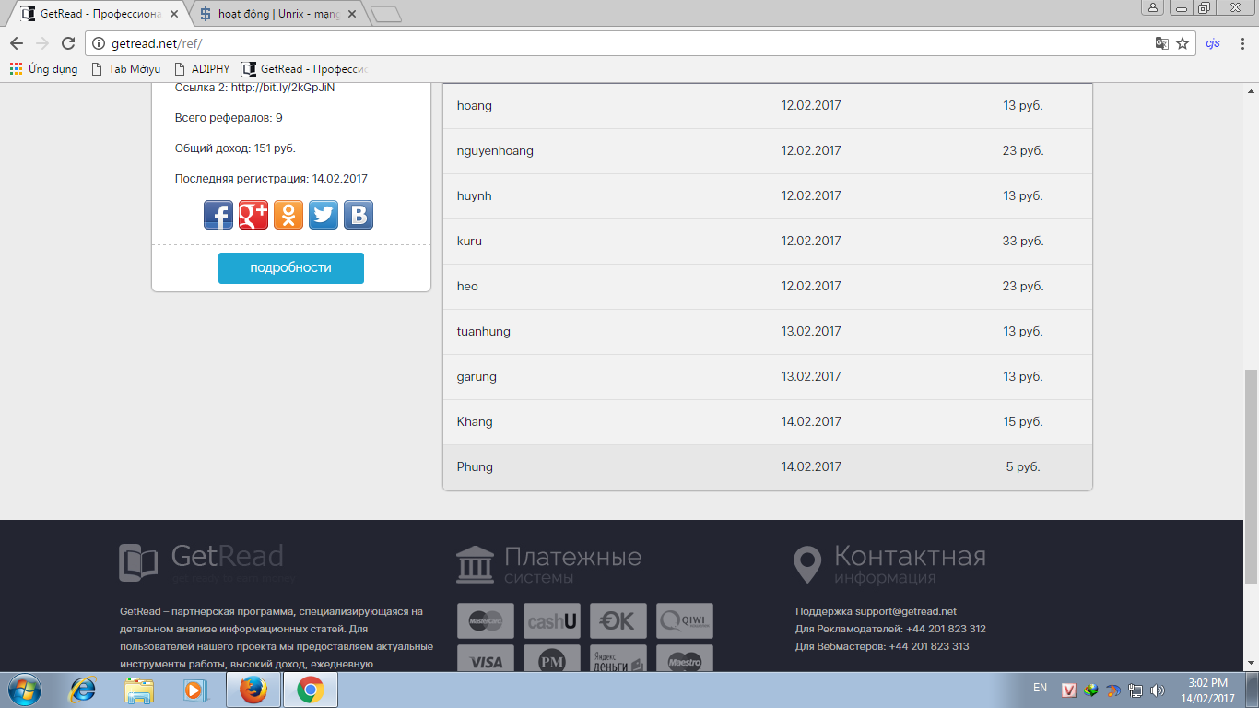This screenshot has width=1259, height=708.
Task: Select referral name nguyenhoang
Action: tap(495, 150)
